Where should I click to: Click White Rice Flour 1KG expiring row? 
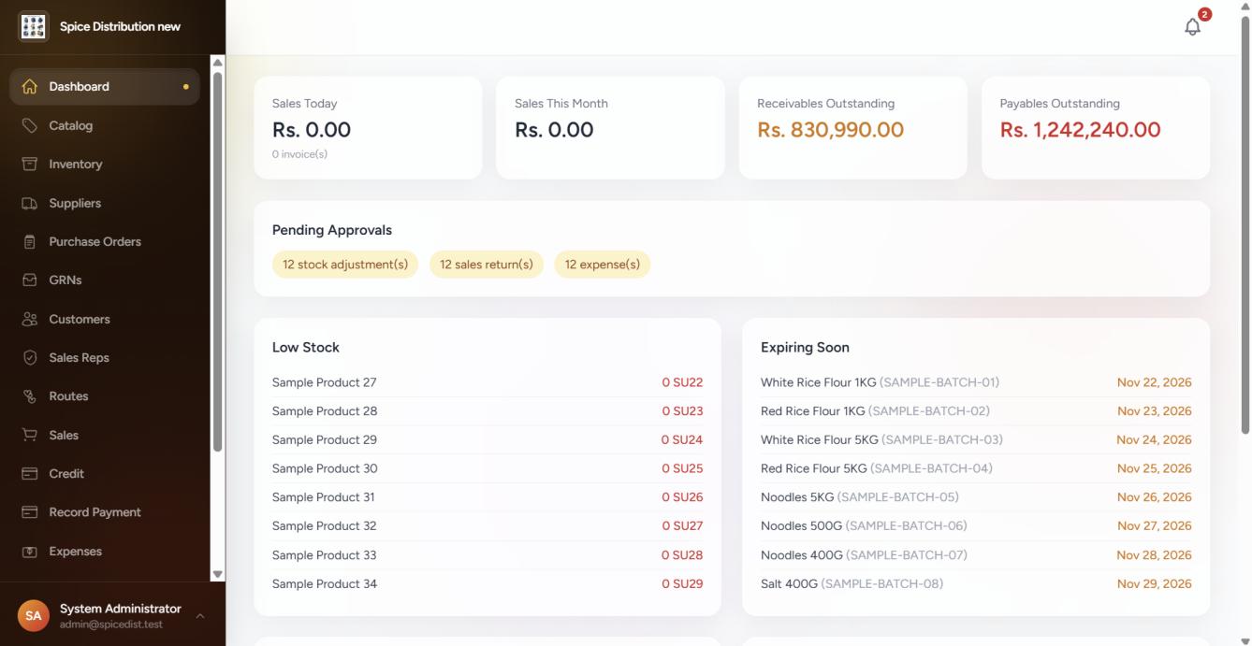pyautogui.click(x=976, y=382)
